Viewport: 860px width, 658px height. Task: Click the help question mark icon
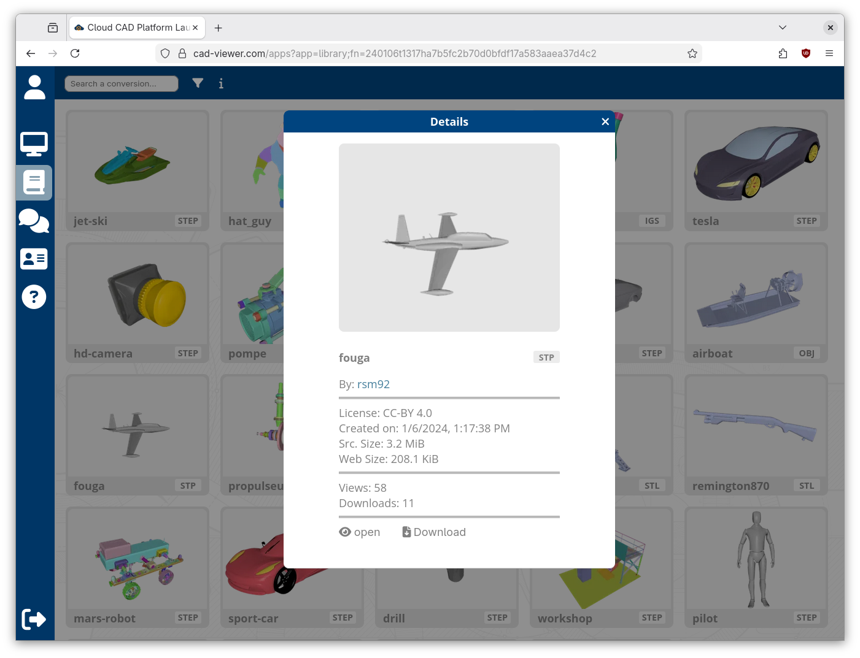[34, 297]
